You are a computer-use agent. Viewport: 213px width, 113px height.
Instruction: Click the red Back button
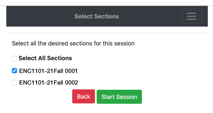(x=83, y=96)
